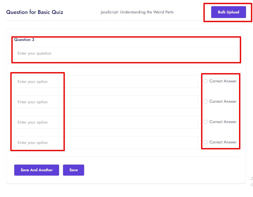Click the 'Question for Basic Quiz' heading
The image size is (253, 197).
(35, 12)
